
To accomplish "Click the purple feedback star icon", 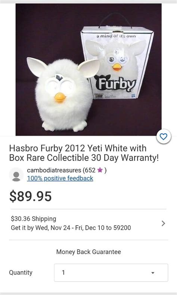I will 100,170.
